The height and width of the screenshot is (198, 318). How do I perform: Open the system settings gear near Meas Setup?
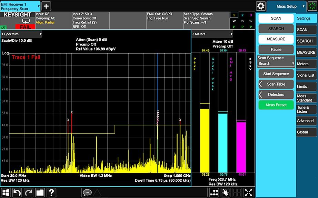click(261, 6)
